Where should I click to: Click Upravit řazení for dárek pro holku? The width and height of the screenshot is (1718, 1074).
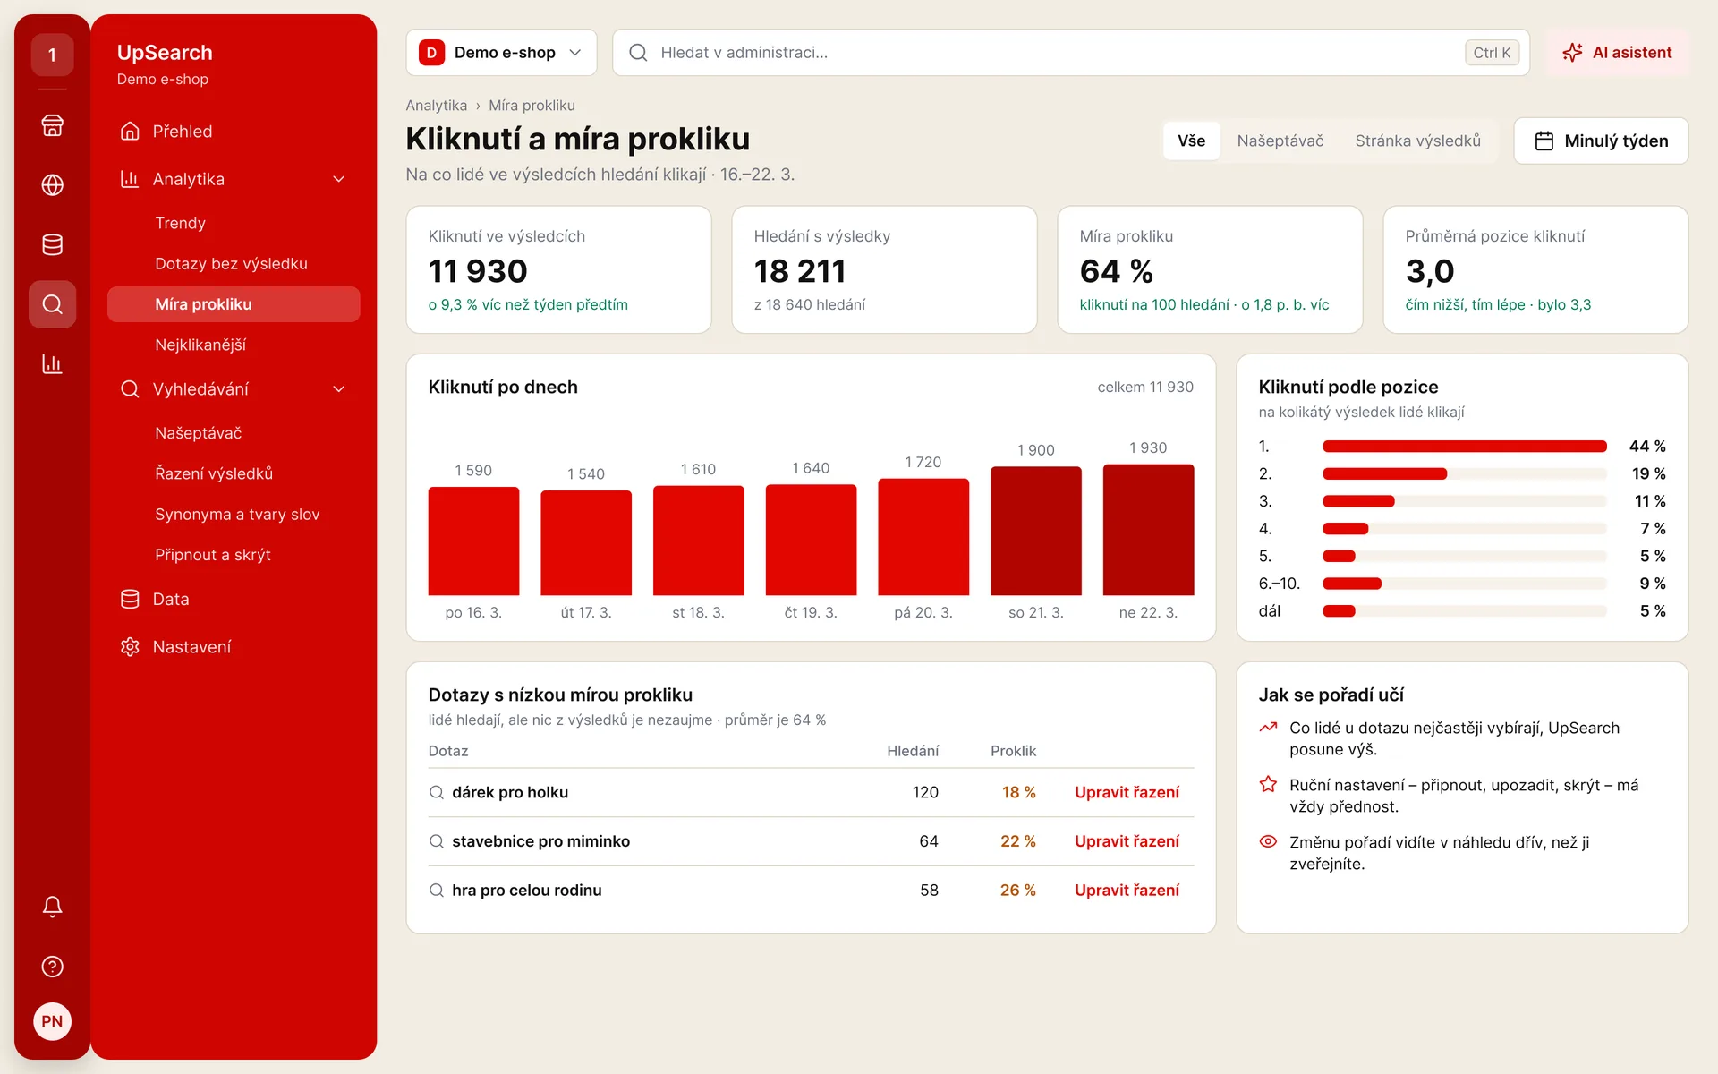pos(1127,792)
